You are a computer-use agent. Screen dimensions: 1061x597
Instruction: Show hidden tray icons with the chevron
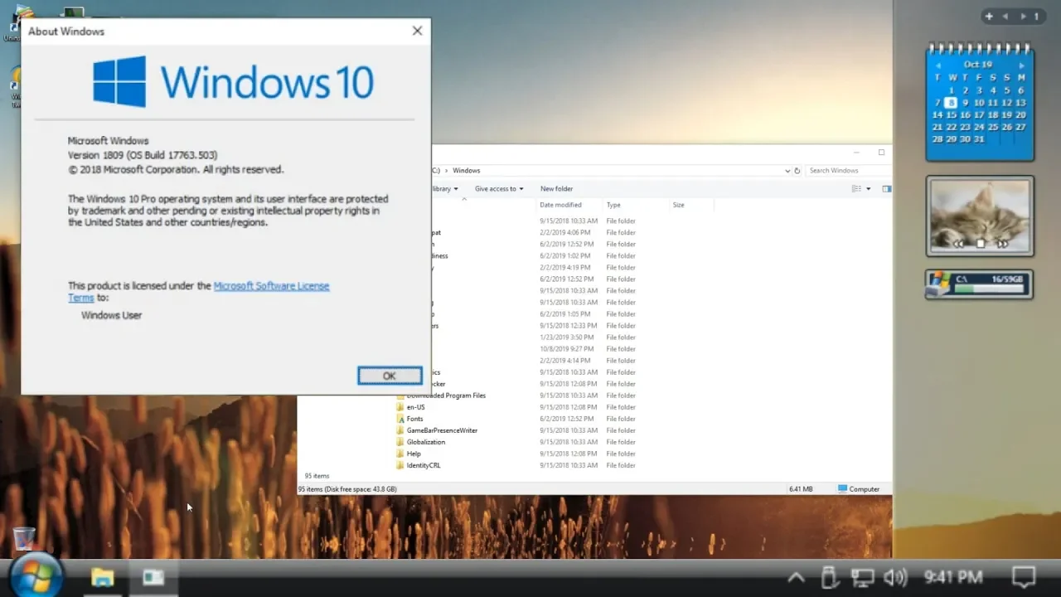click(x=796, y=577)
